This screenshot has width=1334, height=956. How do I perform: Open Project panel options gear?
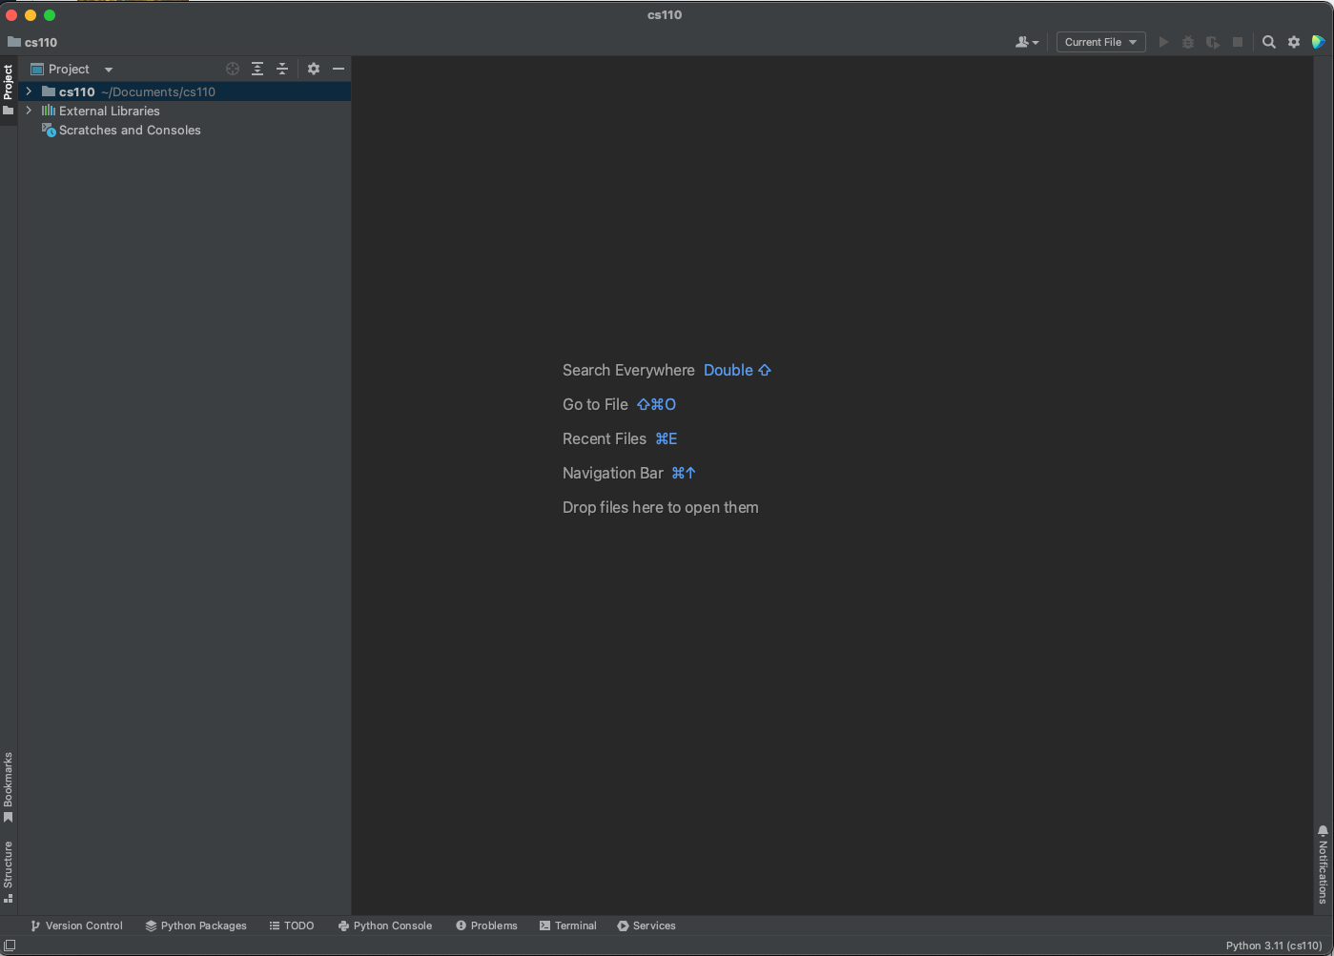click(x=314, y=69)
